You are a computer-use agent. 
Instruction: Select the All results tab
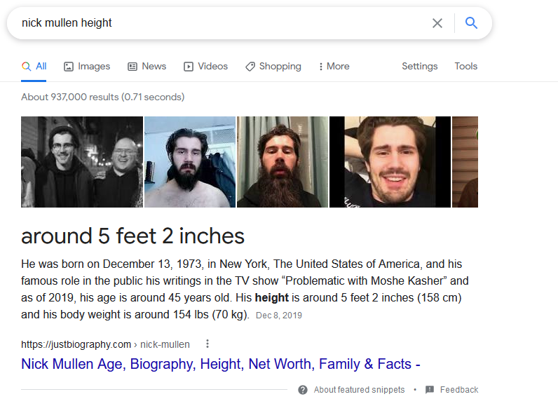tap(34, 67)
